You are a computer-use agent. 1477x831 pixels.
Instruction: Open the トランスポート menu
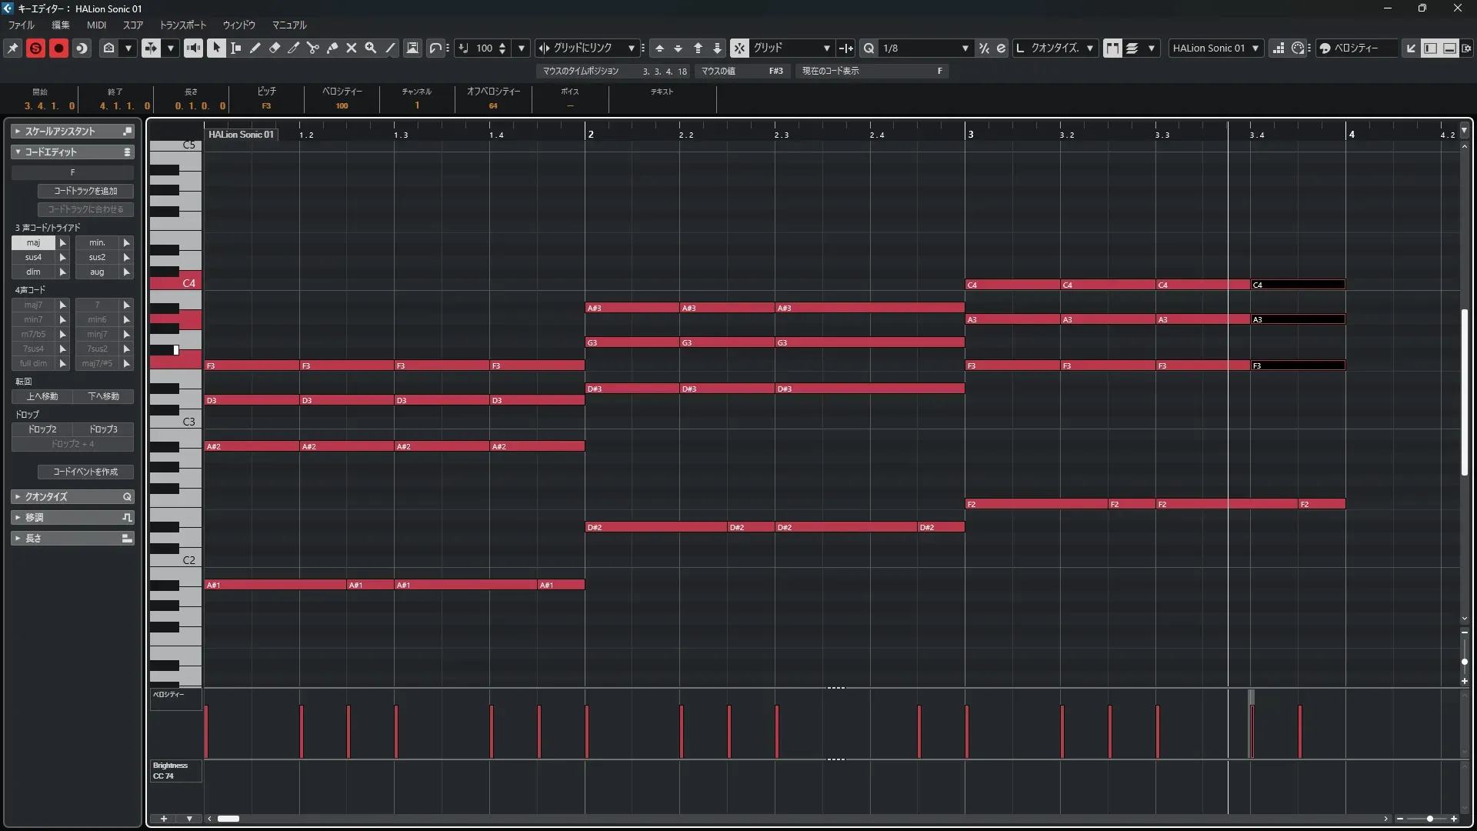(x=183, y=25)
